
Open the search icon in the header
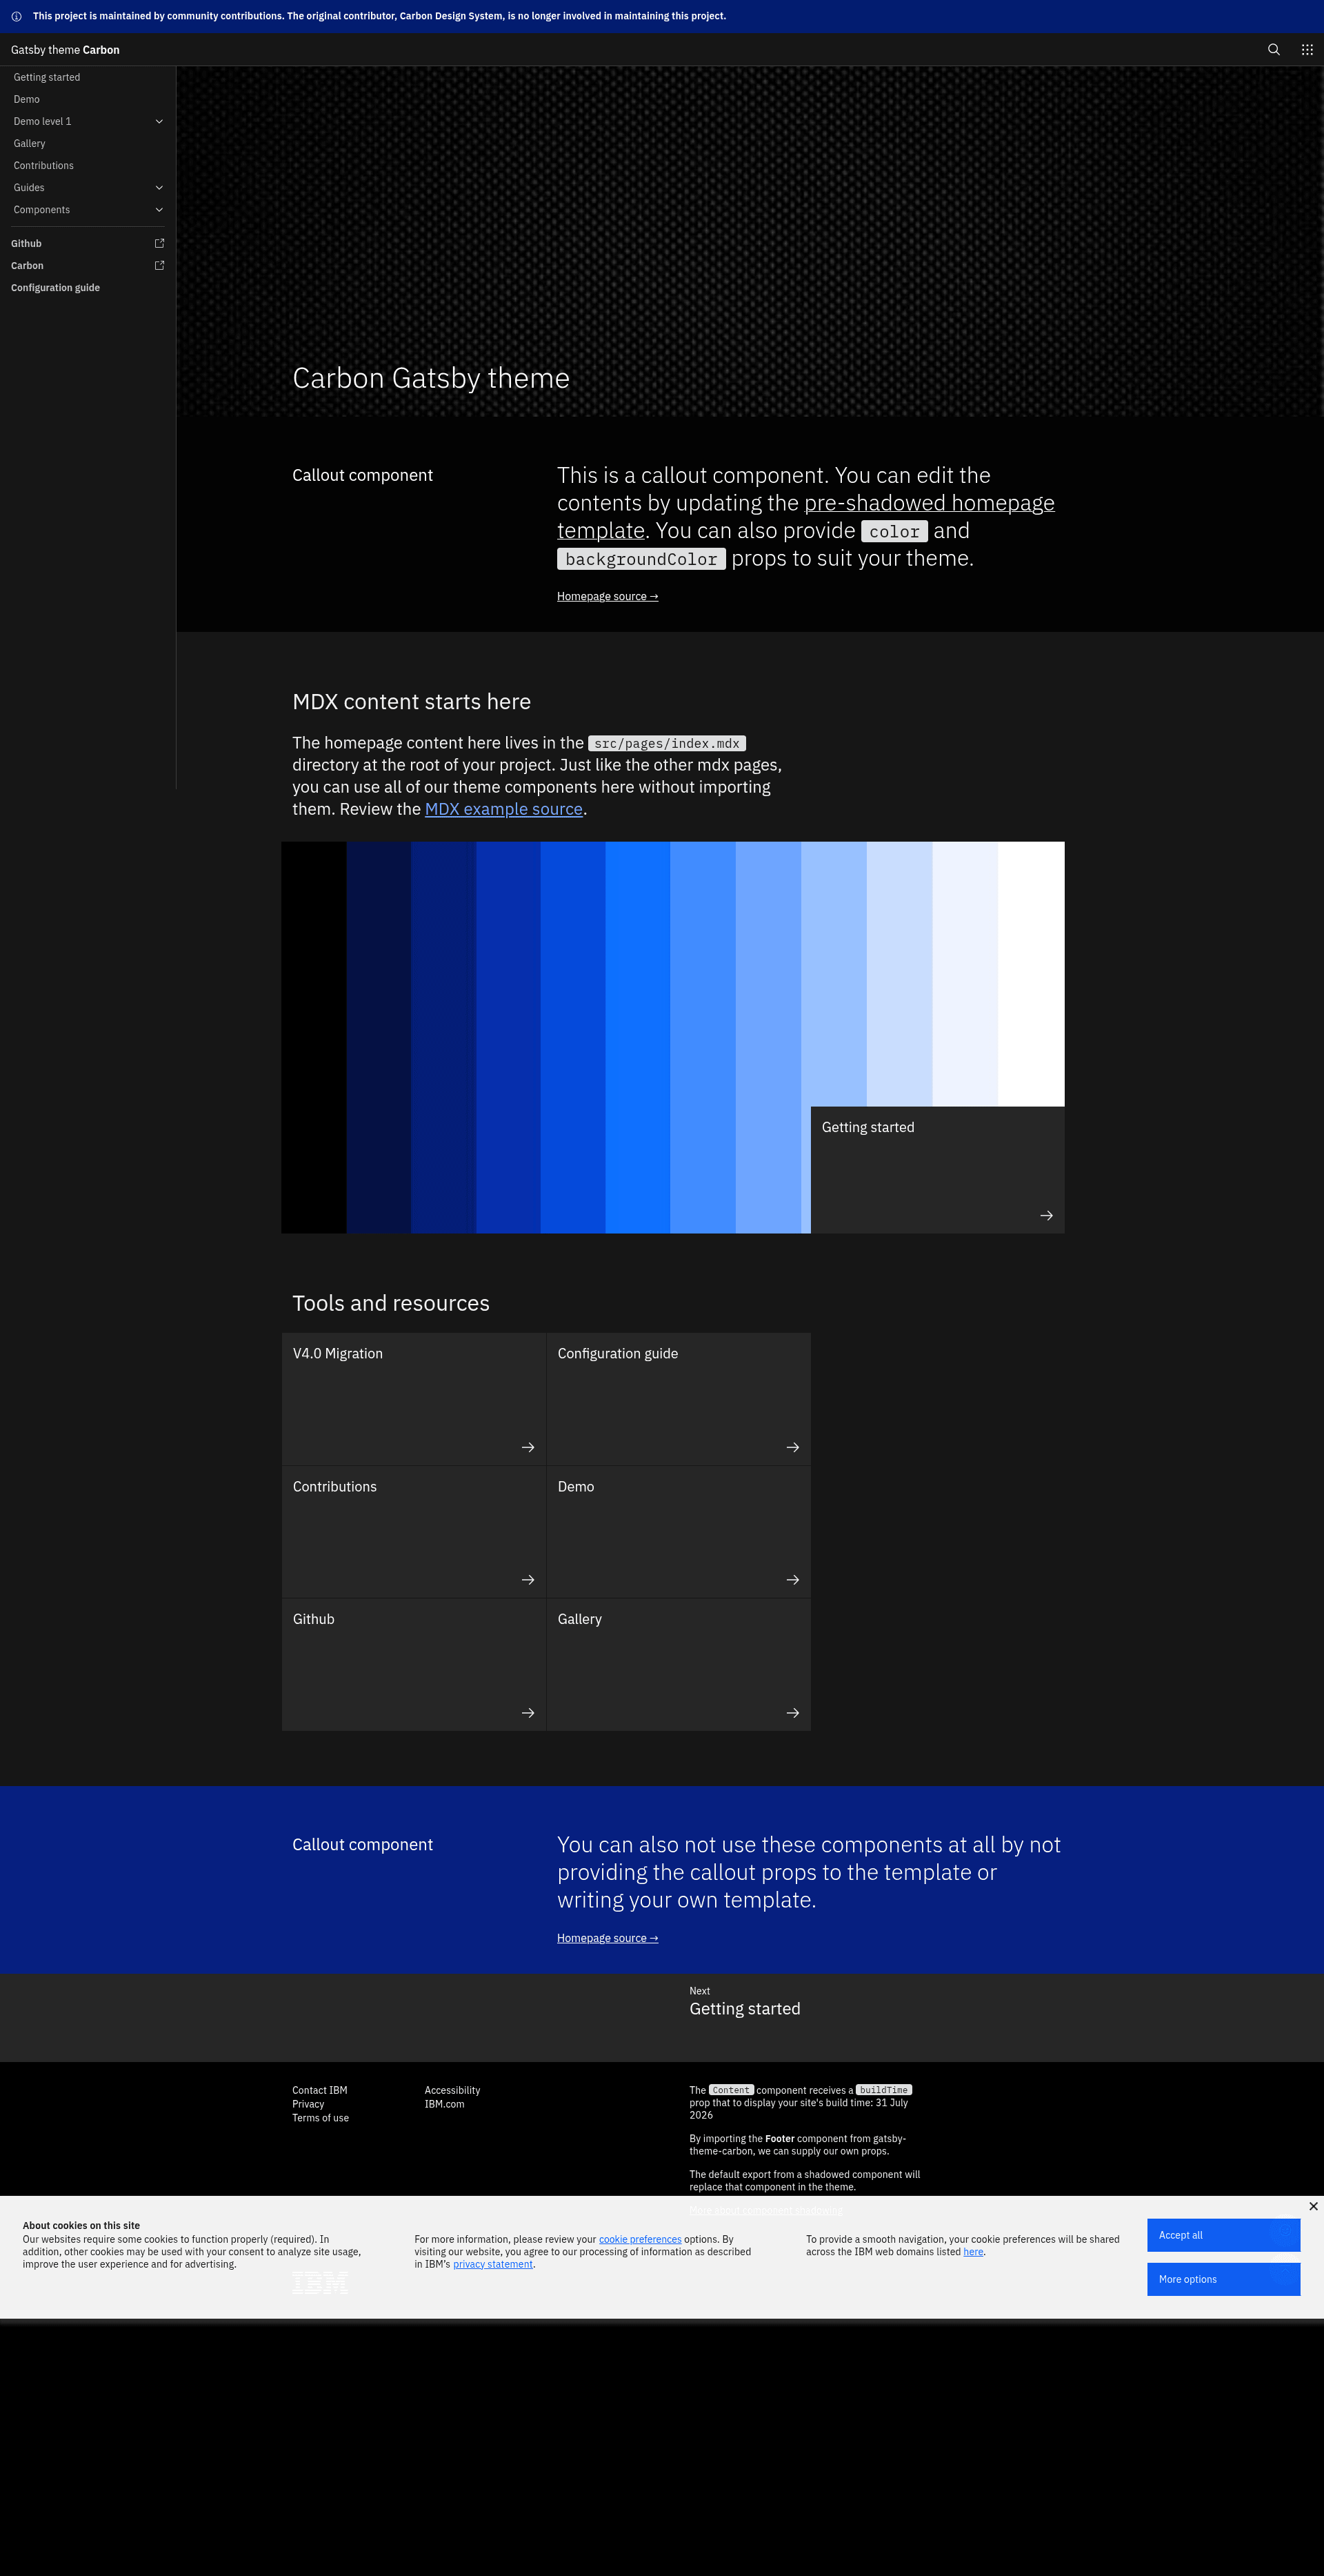[1273, 49]
